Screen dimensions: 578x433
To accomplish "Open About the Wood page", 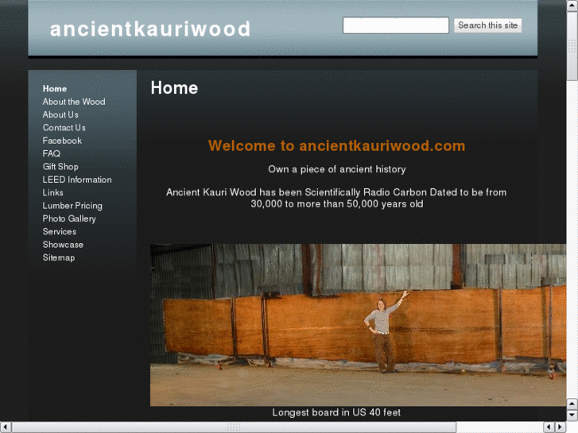I will point(74,102).
